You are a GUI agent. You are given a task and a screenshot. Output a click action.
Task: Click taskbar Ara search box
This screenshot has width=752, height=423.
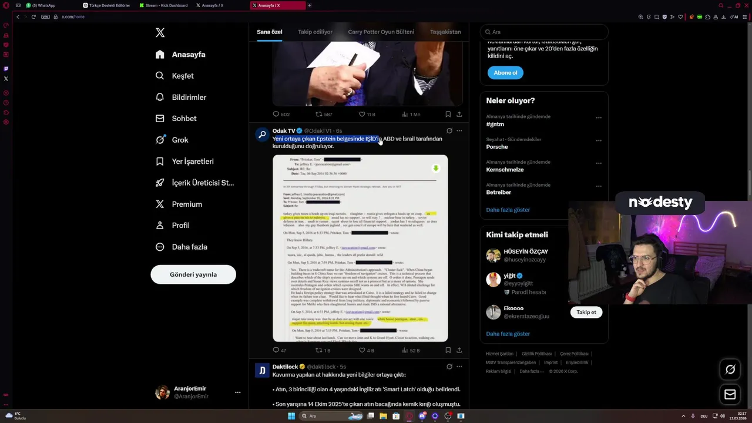(x=331, y=416)
